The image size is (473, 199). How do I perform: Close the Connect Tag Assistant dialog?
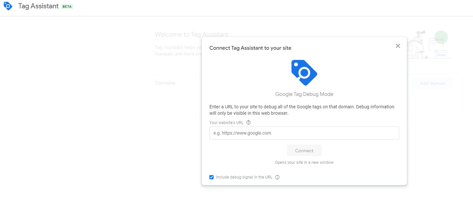pyautogui.click(x=398, y=46)
